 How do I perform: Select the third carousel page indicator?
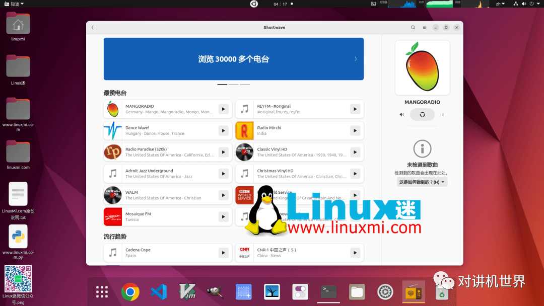coord(245,84)
